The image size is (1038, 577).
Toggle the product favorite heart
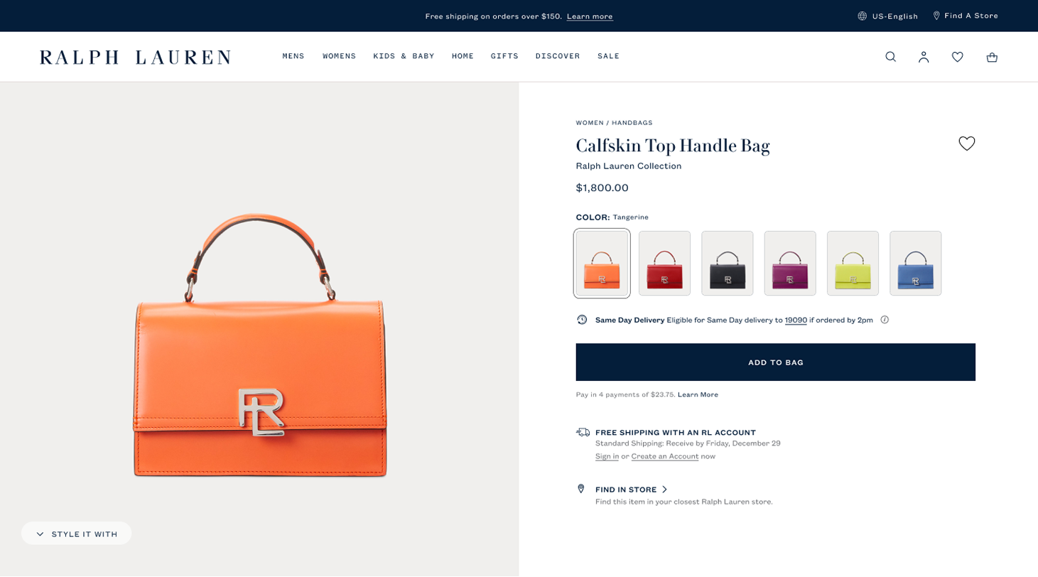pos(966,144)
